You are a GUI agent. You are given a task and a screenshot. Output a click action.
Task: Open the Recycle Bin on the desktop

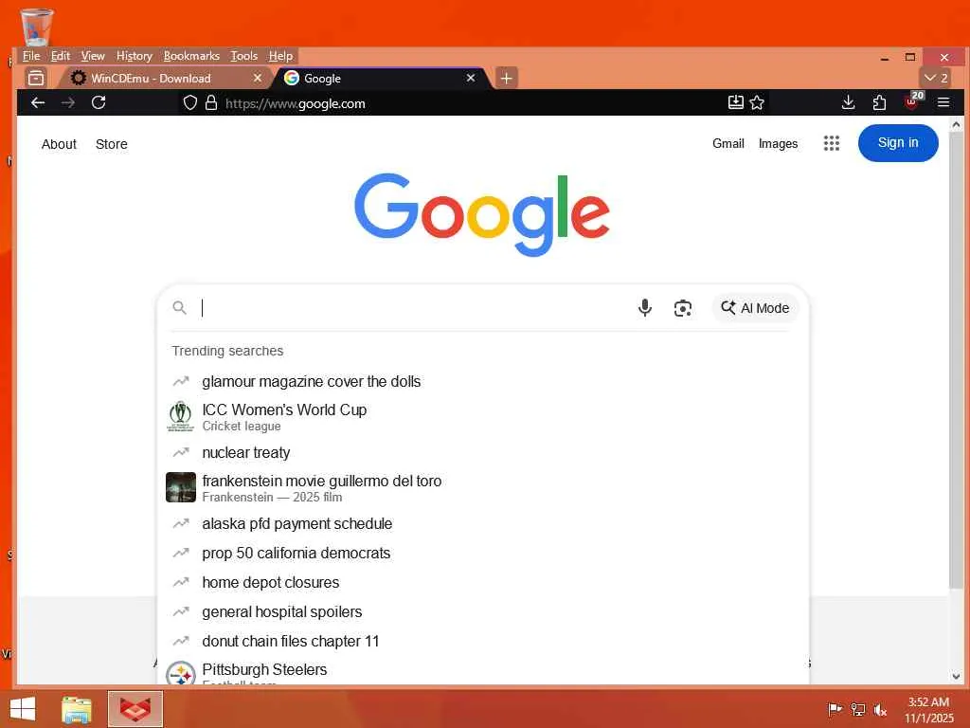[37, 27]
